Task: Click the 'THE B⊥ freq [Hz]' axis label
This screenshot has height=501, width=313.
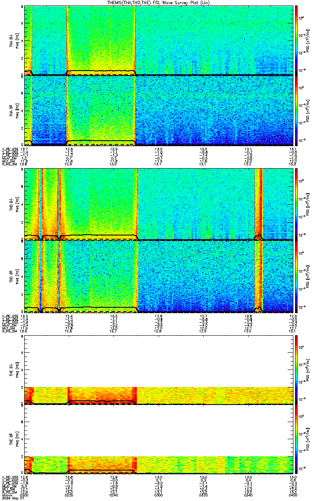Action: pos(14,369)
